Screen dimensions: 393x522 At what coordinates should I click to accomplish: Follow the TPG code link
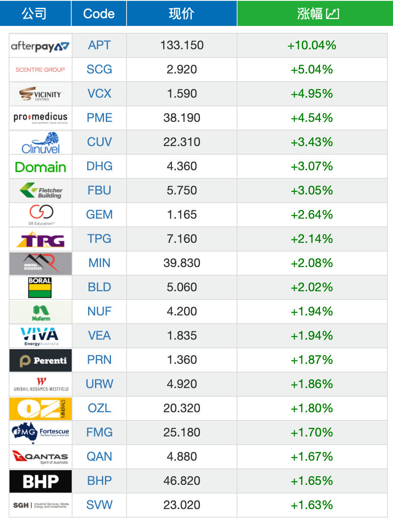(x=99, y=239)
